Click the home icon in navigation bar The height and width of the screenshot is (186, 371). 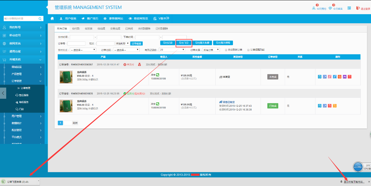click(x=52, y=18)
